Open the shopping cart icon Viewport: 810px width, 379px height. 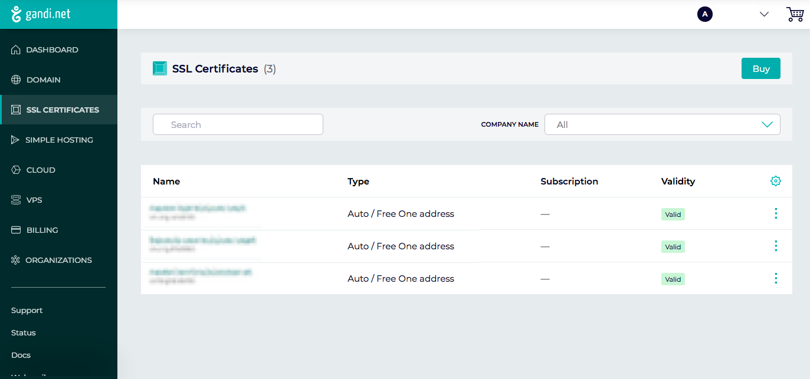tap(795, 14)
